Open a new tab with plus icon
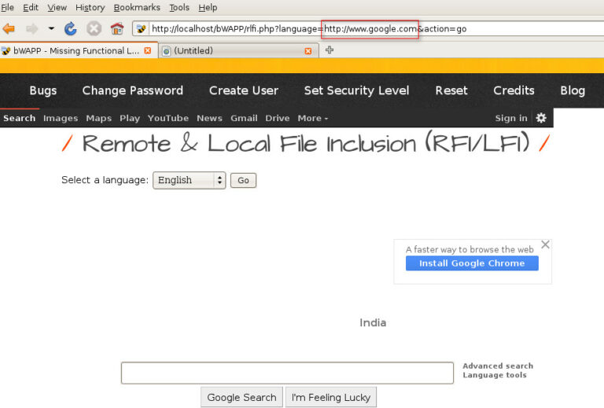604x408 pixels. 330,50
